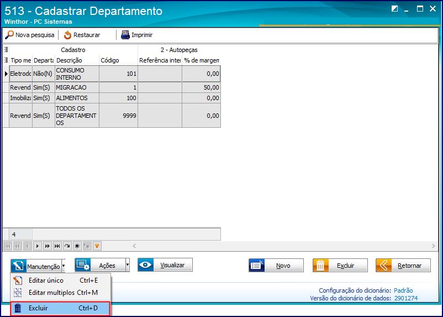Click the Tipo me column header
Image resolution: width=443 pixels, height=317 pixels.
[20, 60]
